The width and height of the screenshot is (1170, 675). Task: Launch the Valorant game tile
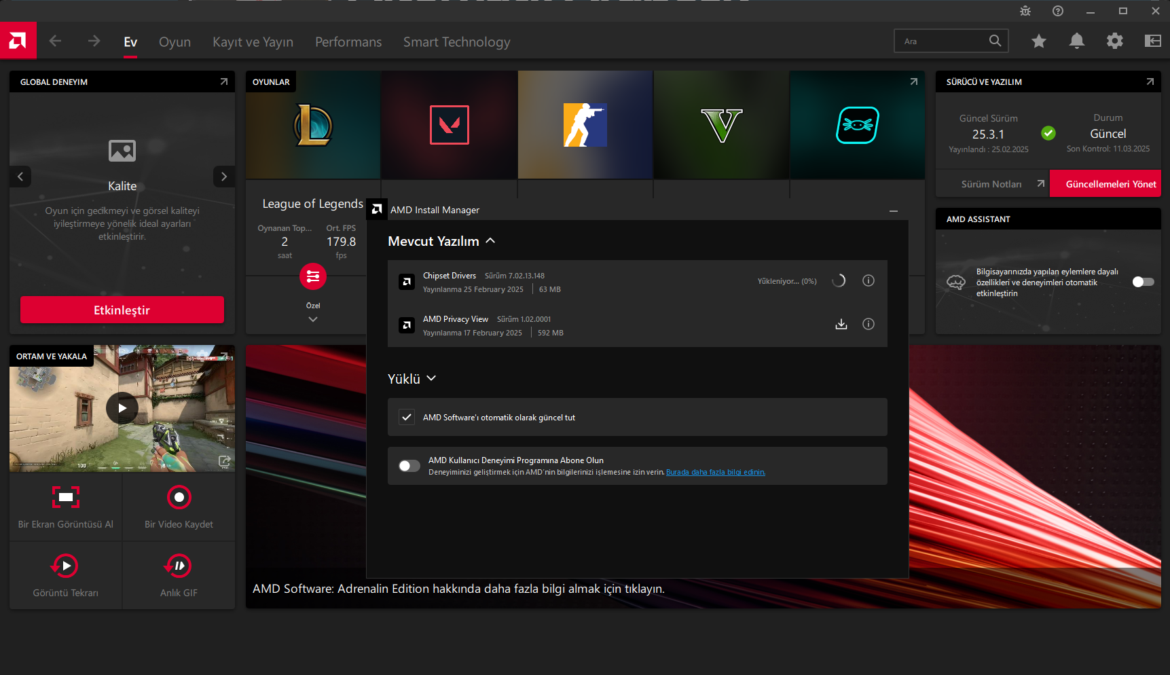(x=449, y=125)
